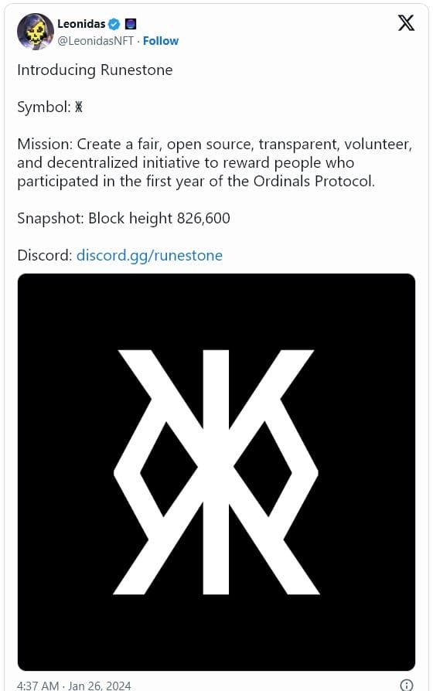This screenshot has height=691, width=433.
Task: Click the Introducing Runestone headline text
Action: [95, 70]
